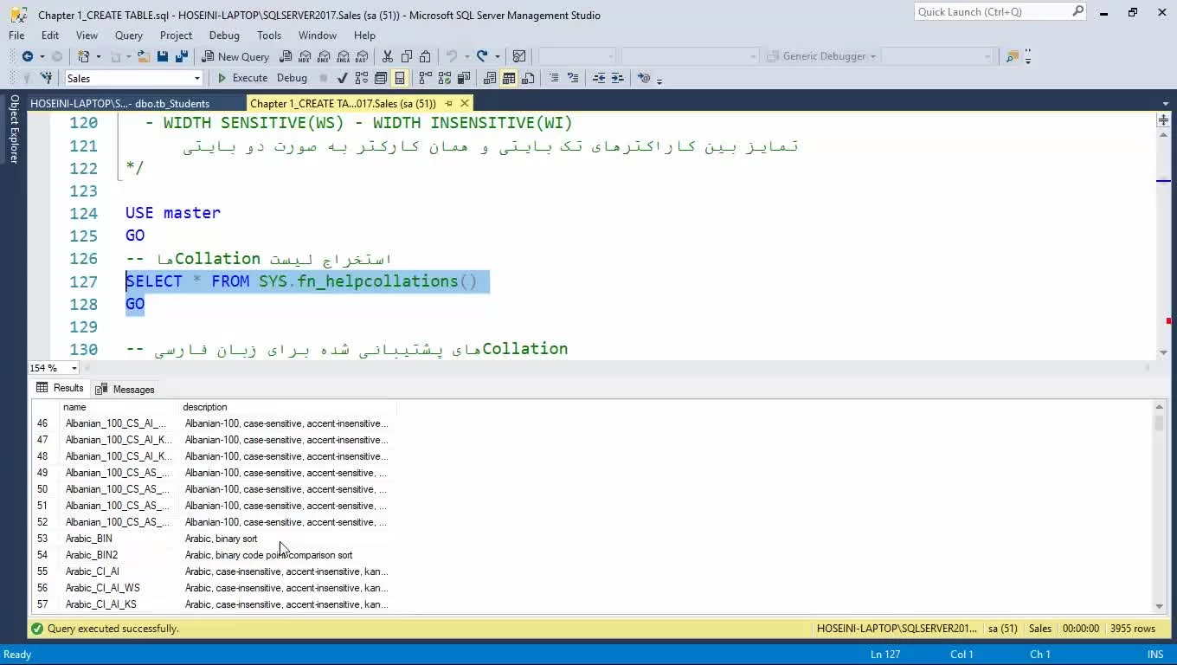This screenshot has width=1177, height=665.
Task: Click the New Project icon
Action: 84,56
